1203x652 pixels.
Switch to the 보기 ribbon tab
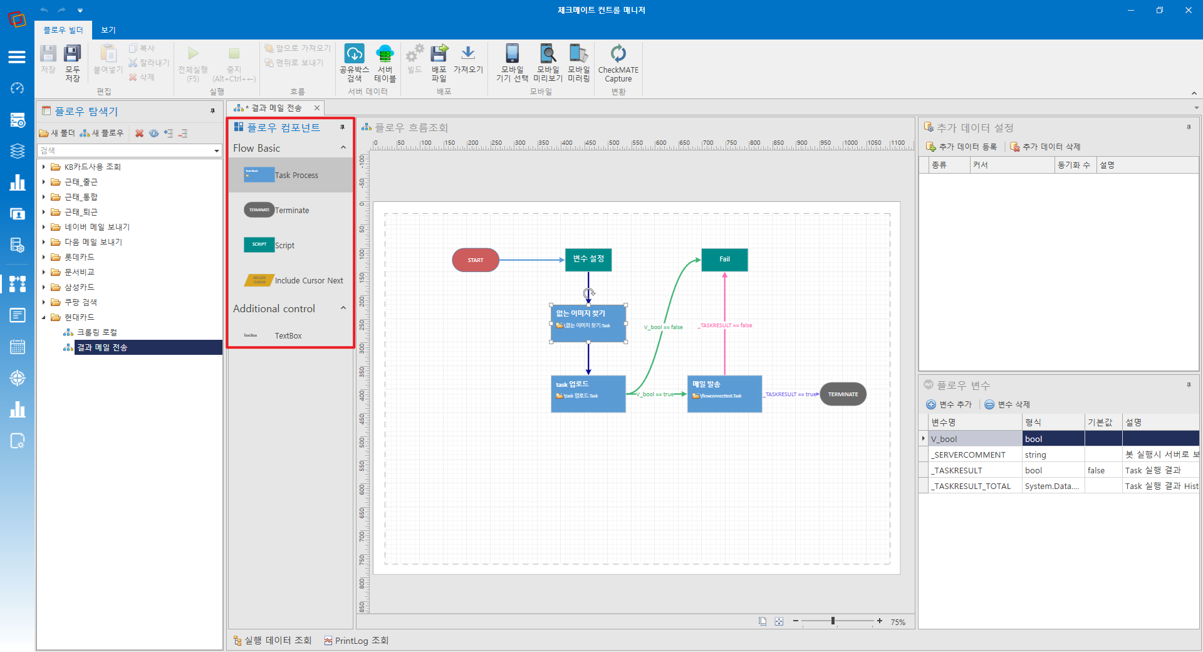(108, 30)
